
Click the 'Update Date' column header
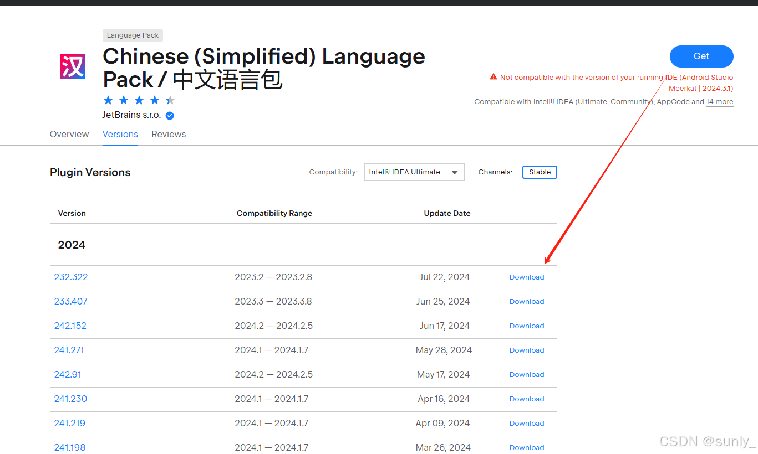pos(447,213)
